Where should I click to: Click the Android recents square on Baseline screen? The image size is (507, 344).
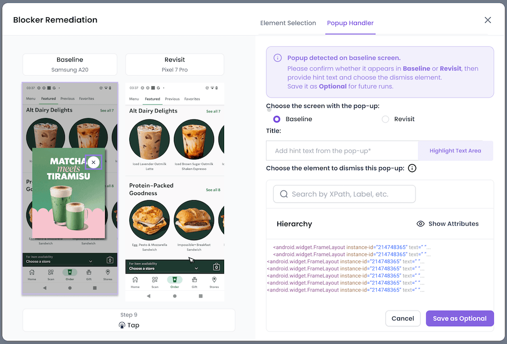[x=95, y=288]
